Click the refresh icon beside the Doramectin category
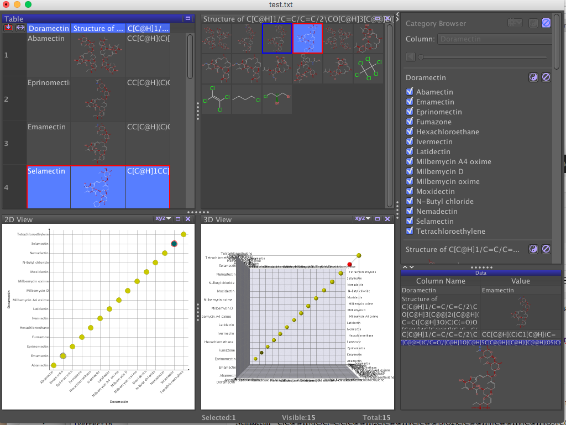The height and width of the screenshot is (425, 566). click(533, 78)
